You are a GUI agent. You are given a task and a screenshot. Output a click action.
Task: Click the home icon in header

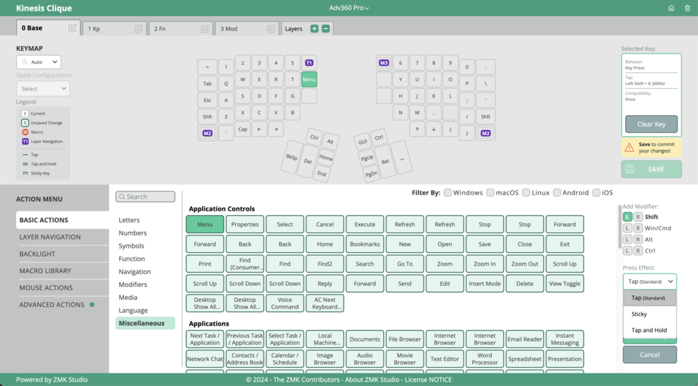(x=671, y=8)
